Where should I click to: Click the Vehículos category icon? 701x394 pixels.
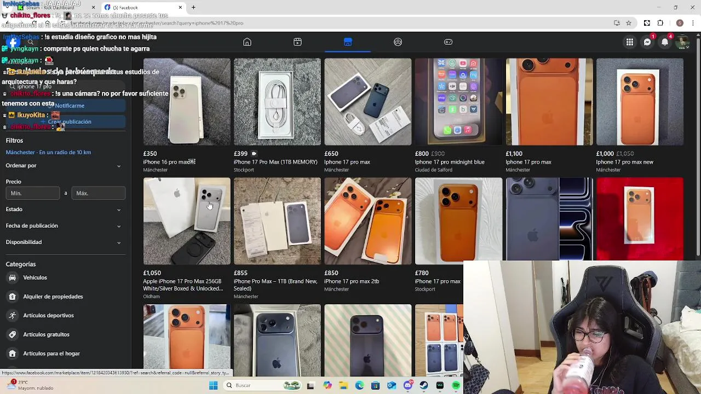12,277
